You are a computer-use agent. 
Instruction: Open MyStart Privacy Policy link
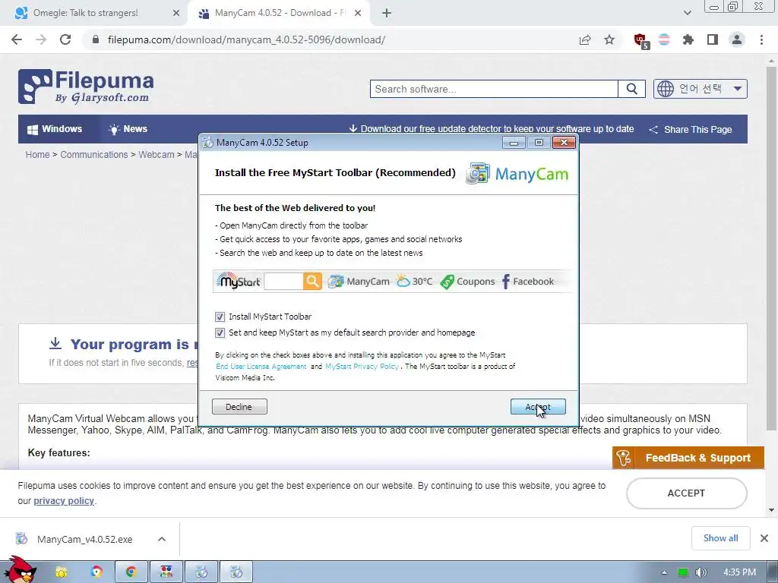point(362,367)
